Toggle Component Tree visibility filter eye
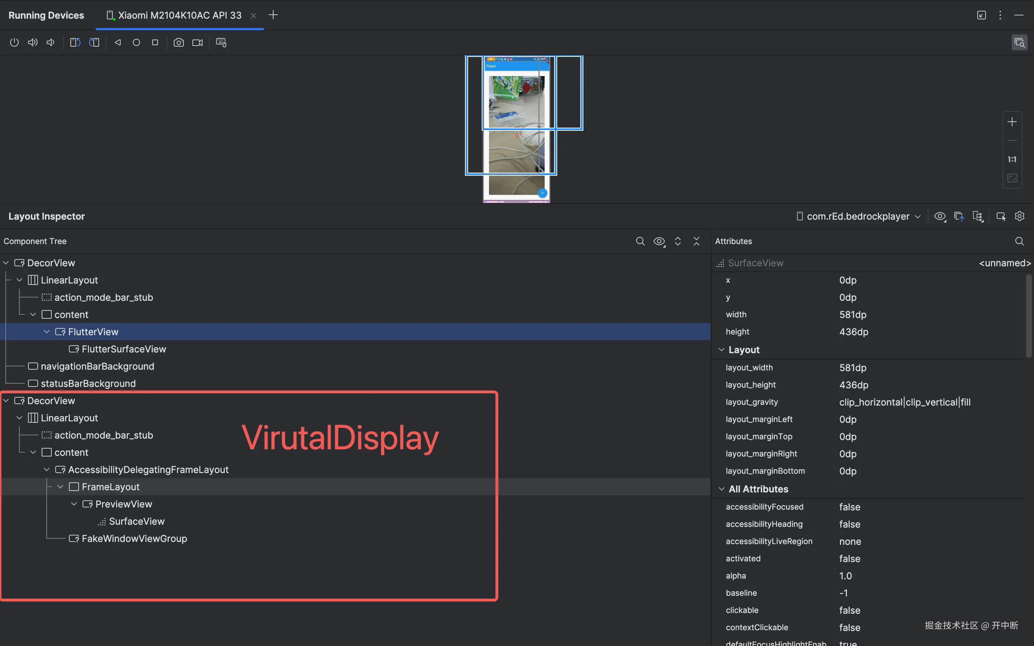 [x=659, y=241]
